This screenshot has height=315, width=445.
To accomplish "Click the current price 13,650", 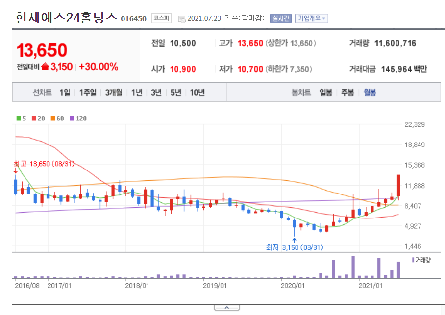I will (x=42, y=50).
